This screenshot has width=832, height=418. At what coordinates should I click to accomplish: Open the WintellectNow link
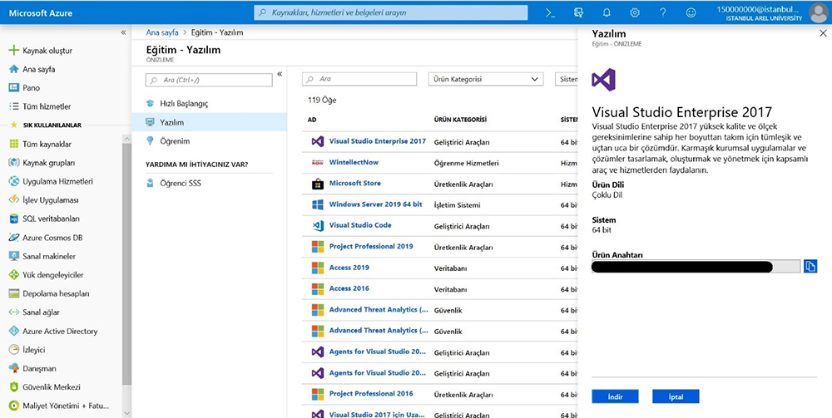[x=354, y=162]
